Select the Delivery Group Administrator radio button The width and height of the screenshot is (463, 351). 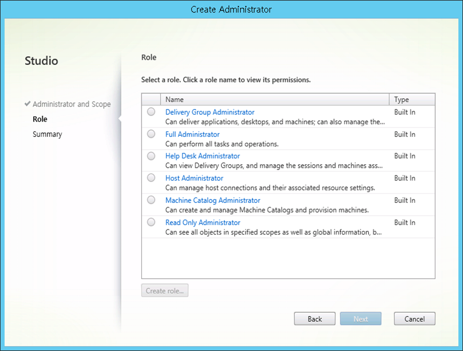151,112
